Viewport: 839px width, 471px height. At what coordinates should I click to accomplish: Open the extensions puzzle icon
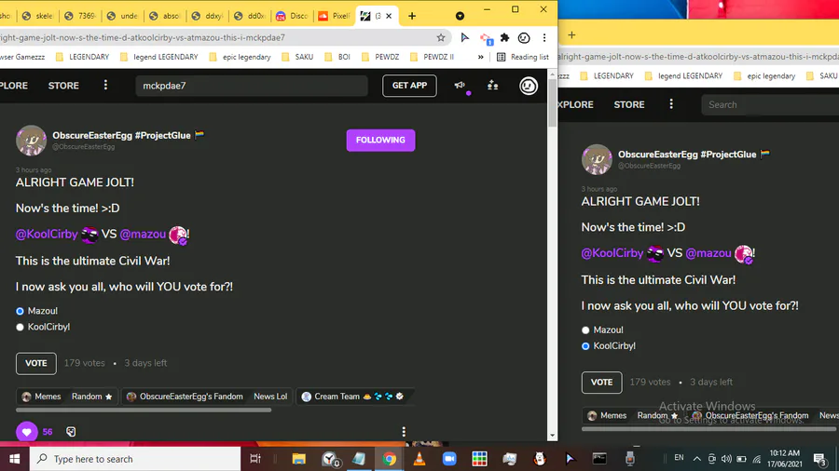tap(504, 37)
